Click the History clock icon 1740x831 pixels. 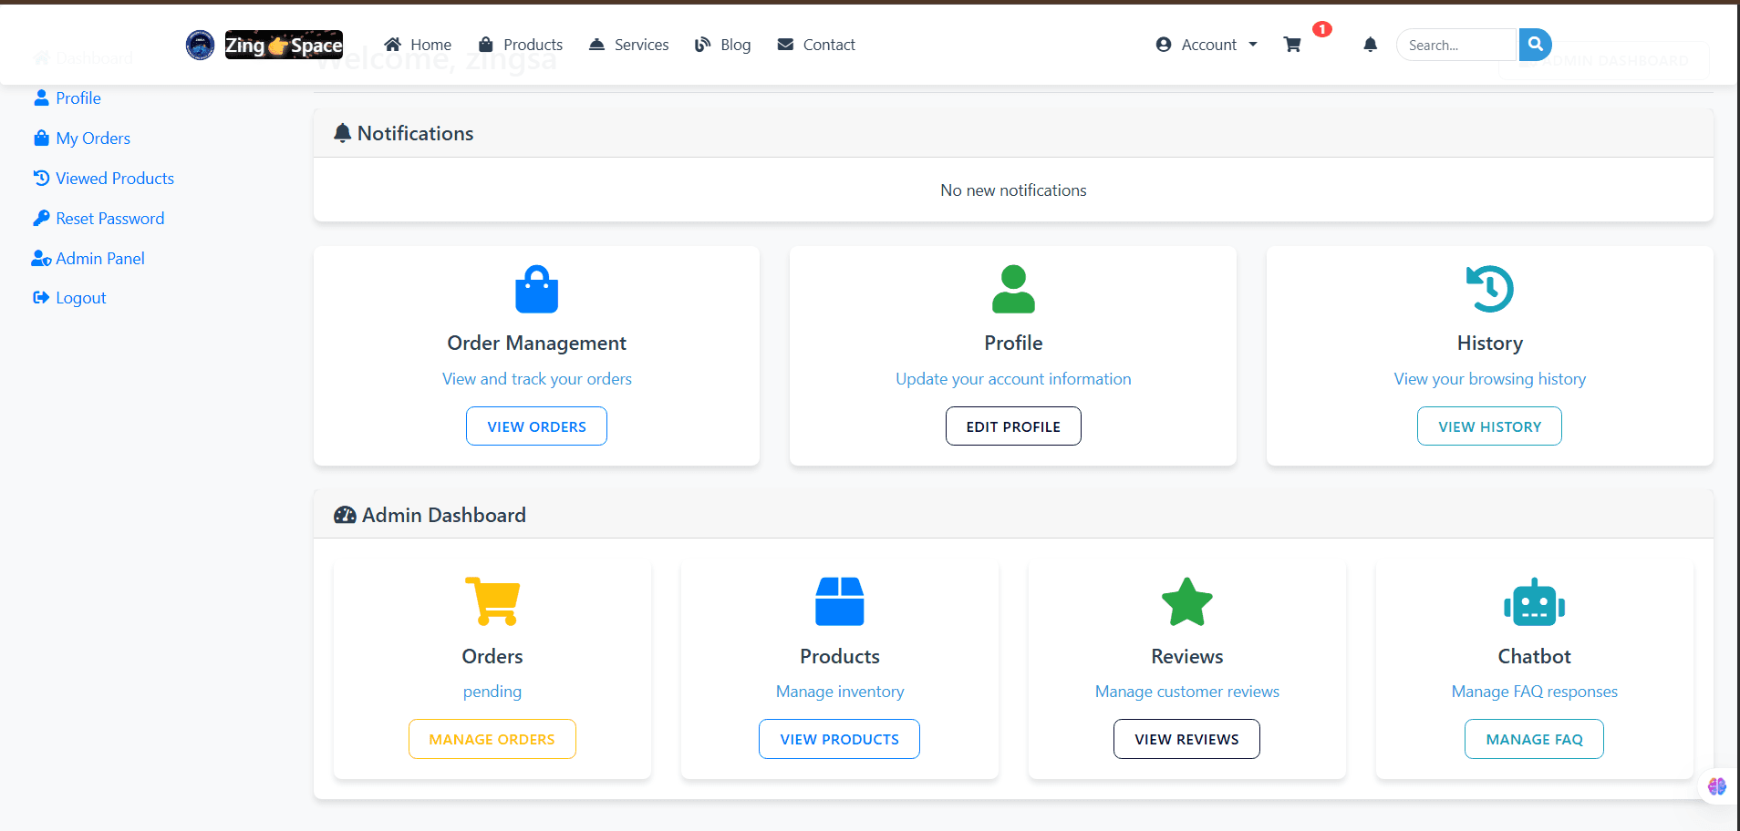1489,289
